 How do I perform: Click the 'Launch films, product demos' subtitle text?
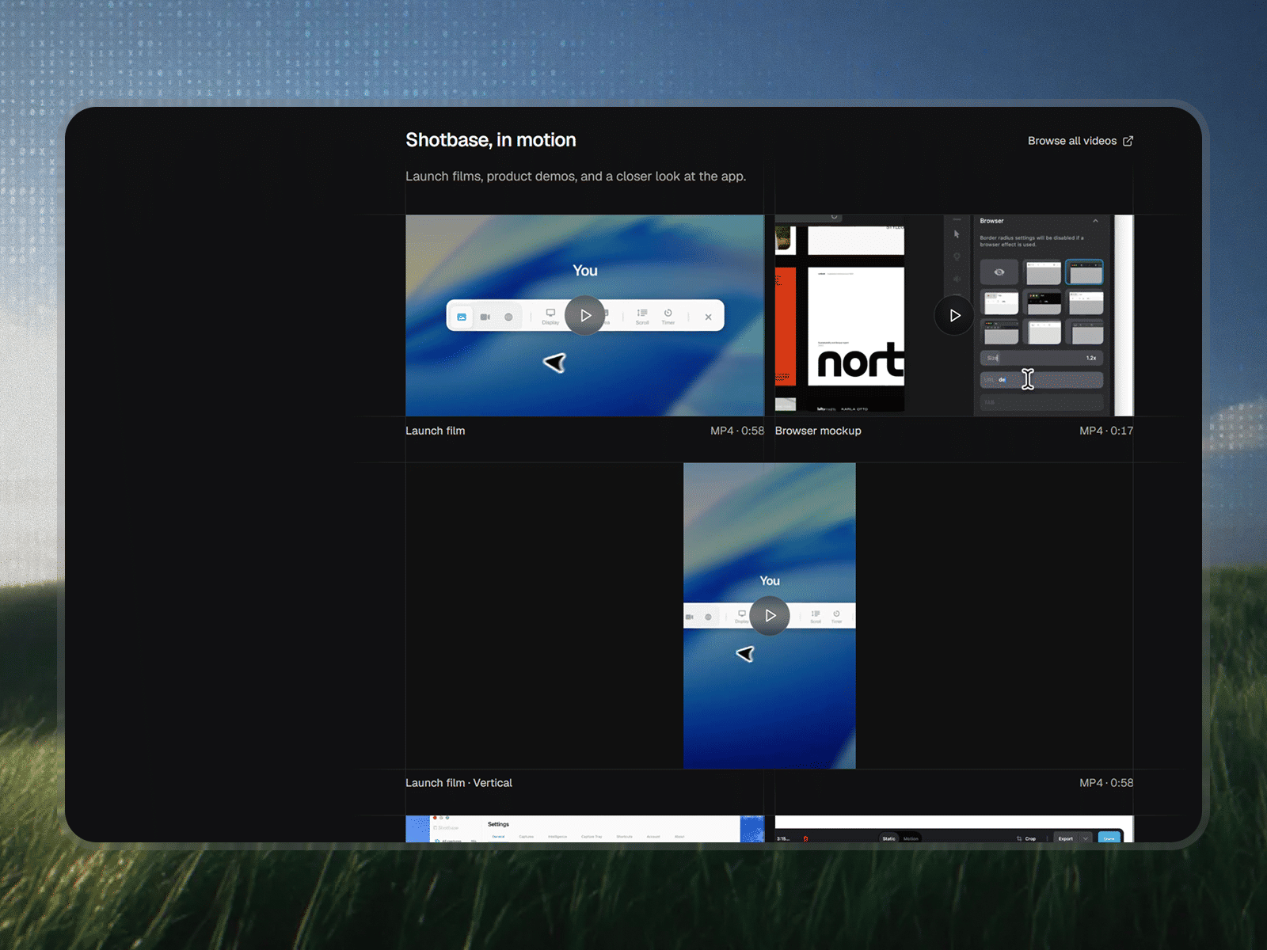click(576, 177)
